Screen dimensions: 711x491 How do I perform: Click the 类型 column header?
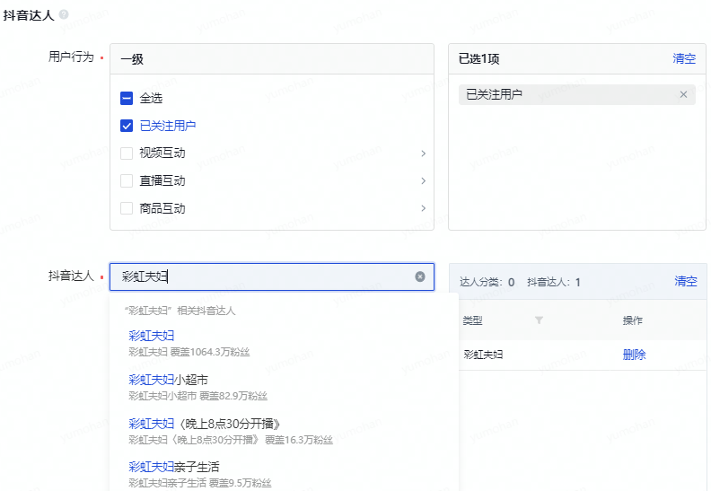(472, 320)
